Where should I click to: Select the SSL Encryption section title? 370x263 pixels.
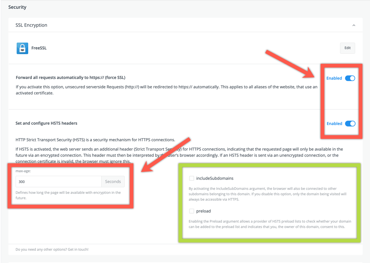pyautogui.click(x=31, y=25)
